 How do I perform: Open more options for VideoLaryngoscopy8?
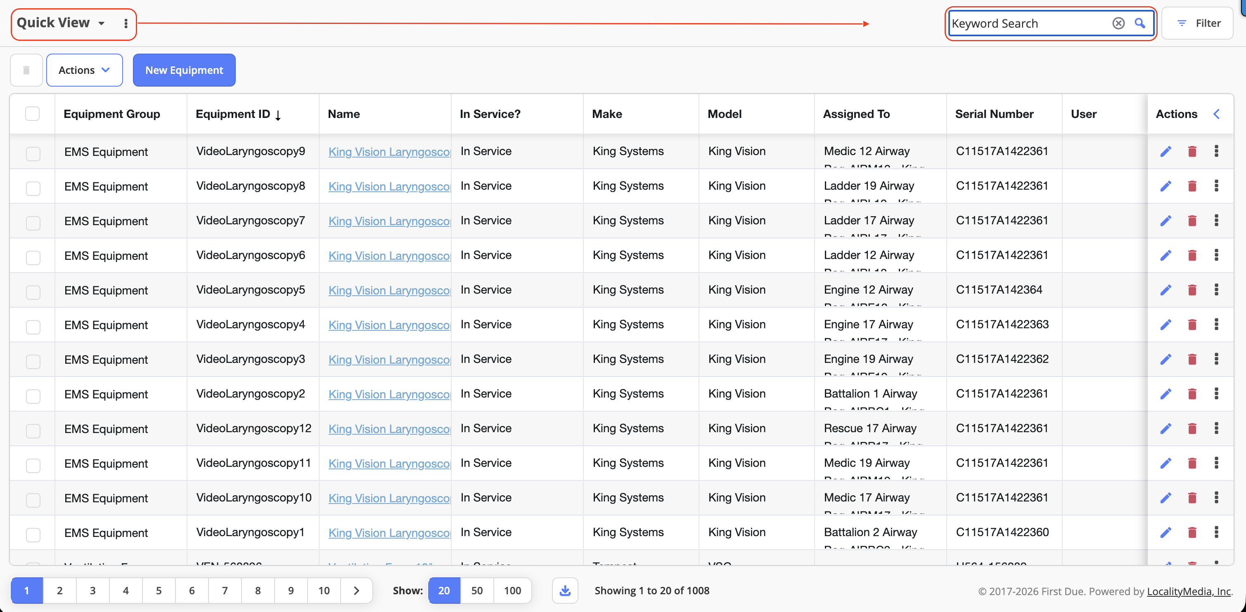[1217, 186]
